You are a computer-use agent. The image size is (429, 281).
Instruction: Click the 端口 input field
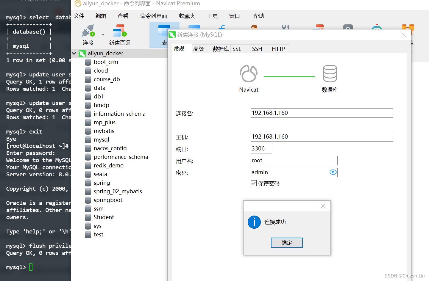[261, 149]
